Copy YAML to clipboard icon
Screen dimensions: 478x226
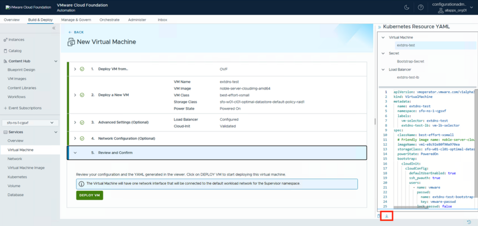(379, 216)
